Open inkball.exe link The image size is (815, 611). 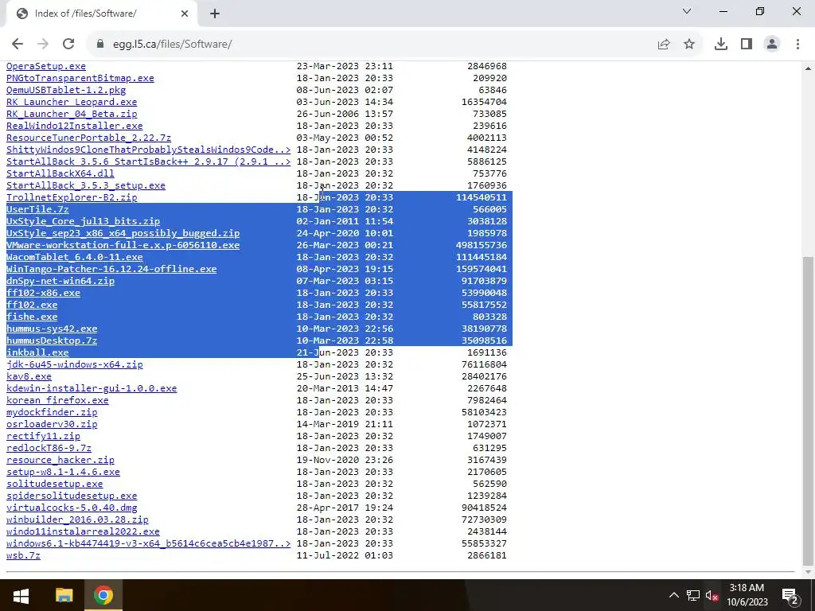click(37, 352)
